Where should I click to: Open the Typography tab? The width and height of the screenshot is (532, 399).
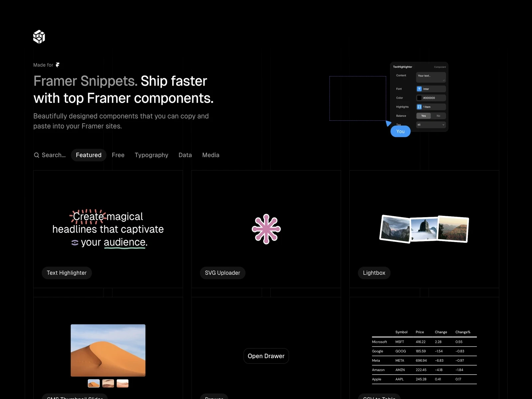pos(151,155)
